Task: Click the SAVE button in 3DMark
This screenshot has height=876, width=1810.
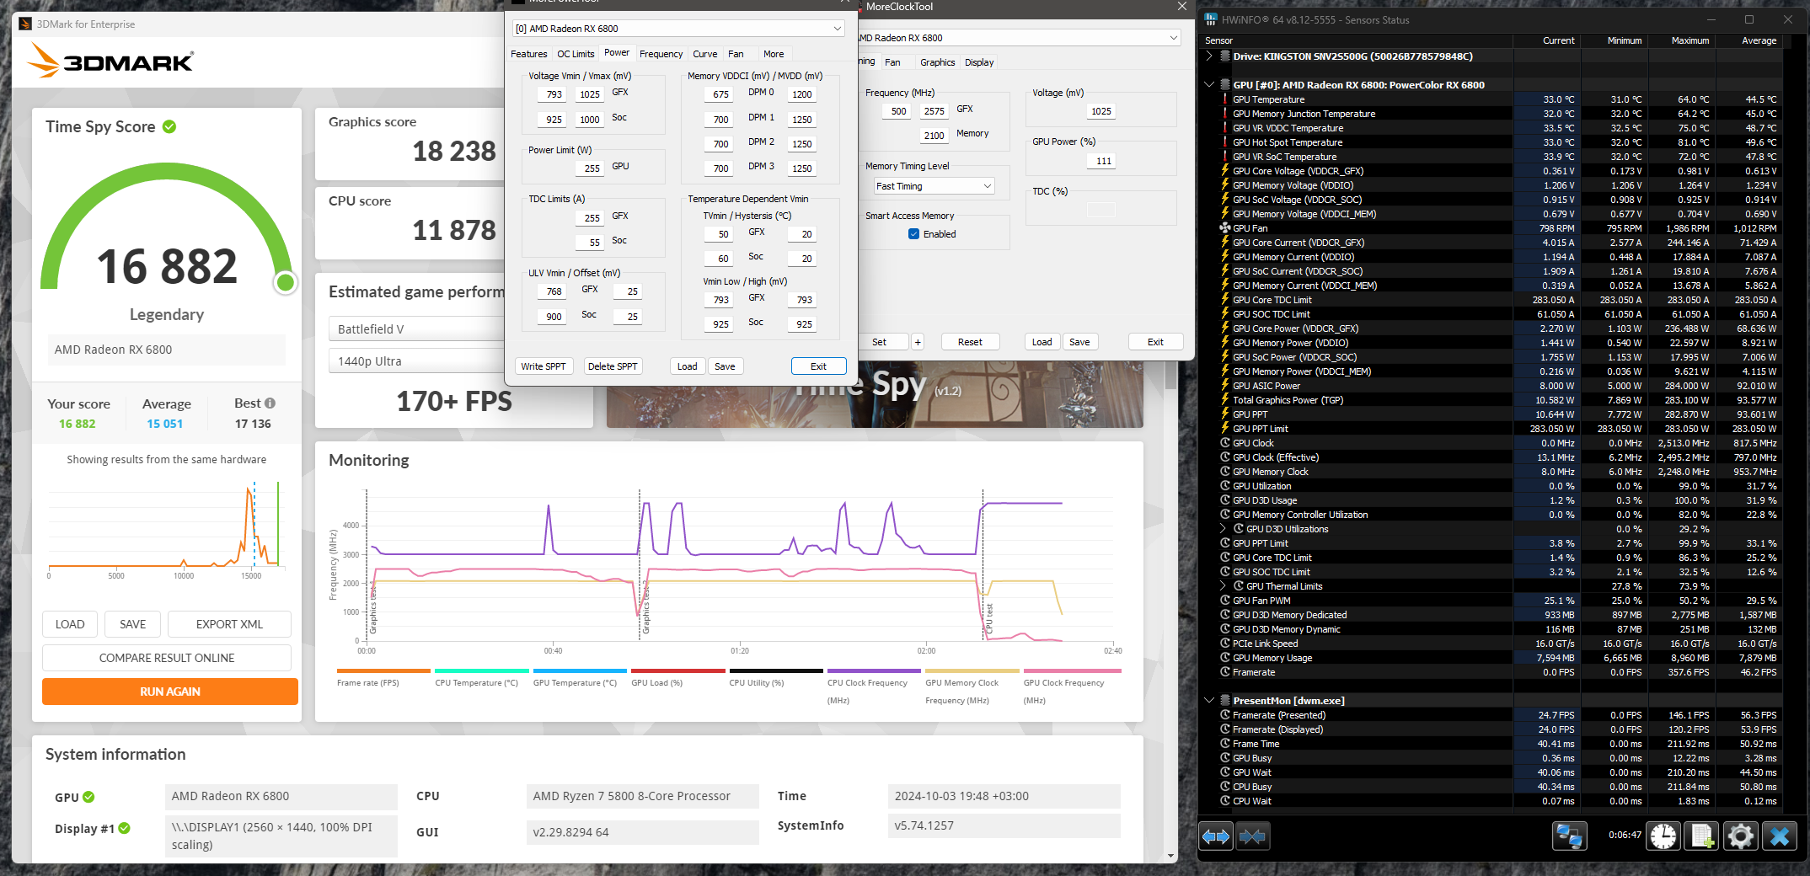Action: (x=133, y=624)
